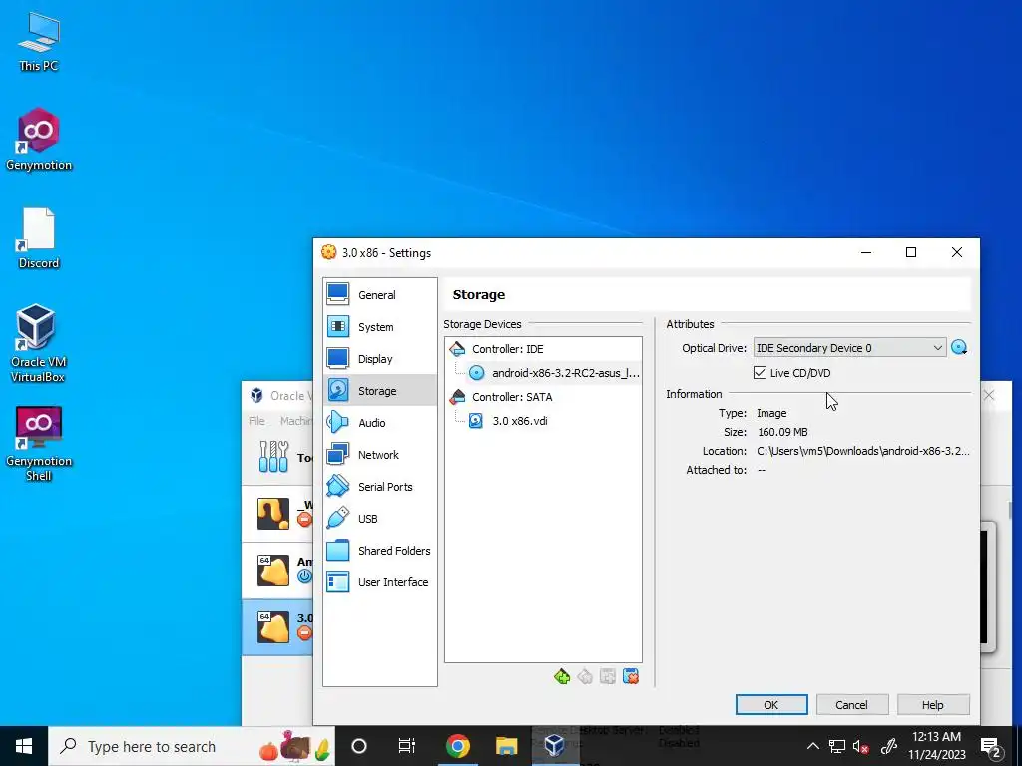Open File Explorer from taskbar
The image size is (1022, 766).
[506, 746]
